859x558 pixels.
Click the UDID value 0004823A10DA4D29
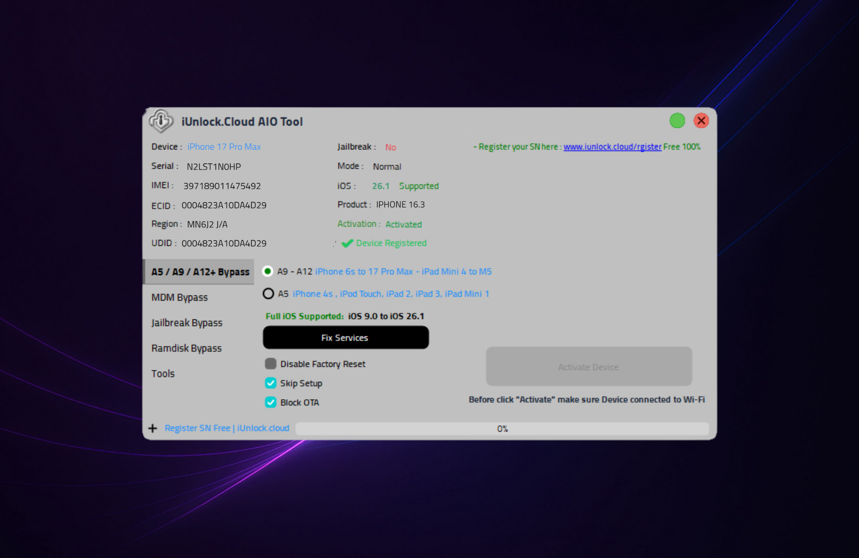(224, 244)
